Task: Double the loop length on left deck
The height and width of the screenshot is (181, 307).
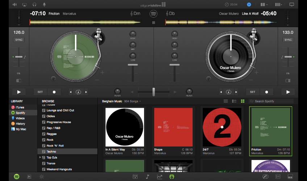Action: pos(86,92)
